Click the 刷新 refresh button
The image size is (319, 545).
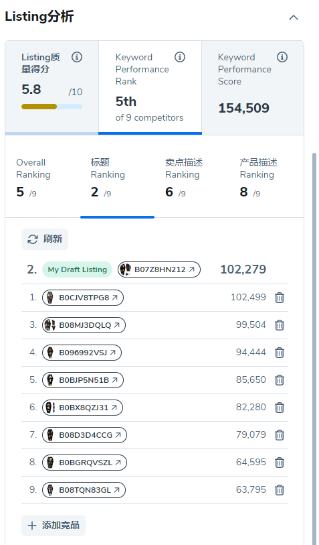coord(45,239)
